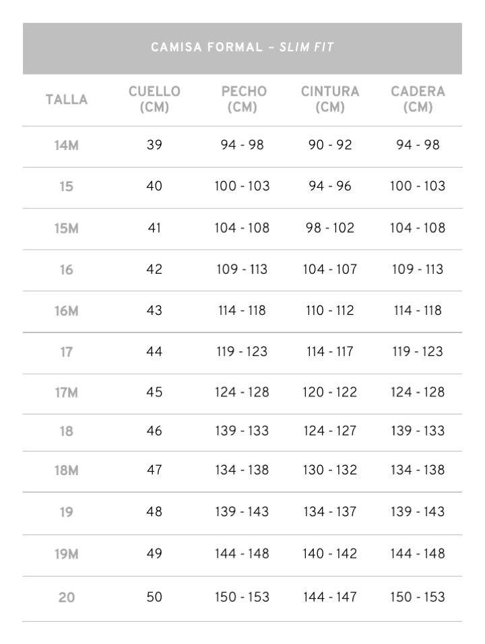Click the CUELLO (CM) column header
The height and width of the screenshot is (644, 485).
pyautogui.click(x=154, y=100)
